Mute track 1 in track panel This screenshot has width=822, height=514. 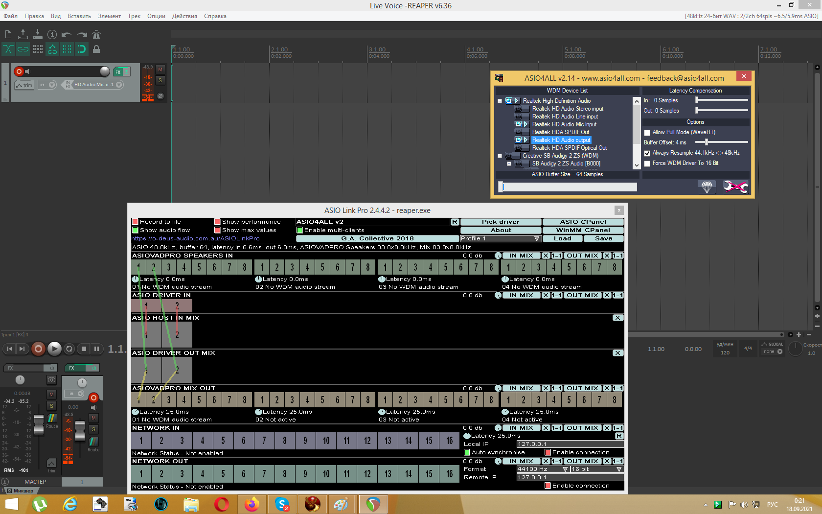pos(160,70)
